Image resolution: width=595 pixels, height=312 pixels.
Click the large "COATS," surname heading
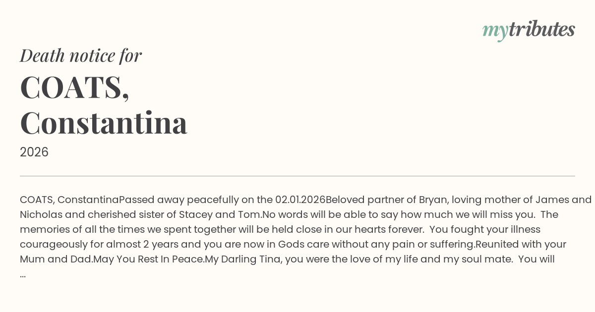[x=75, y=88]
